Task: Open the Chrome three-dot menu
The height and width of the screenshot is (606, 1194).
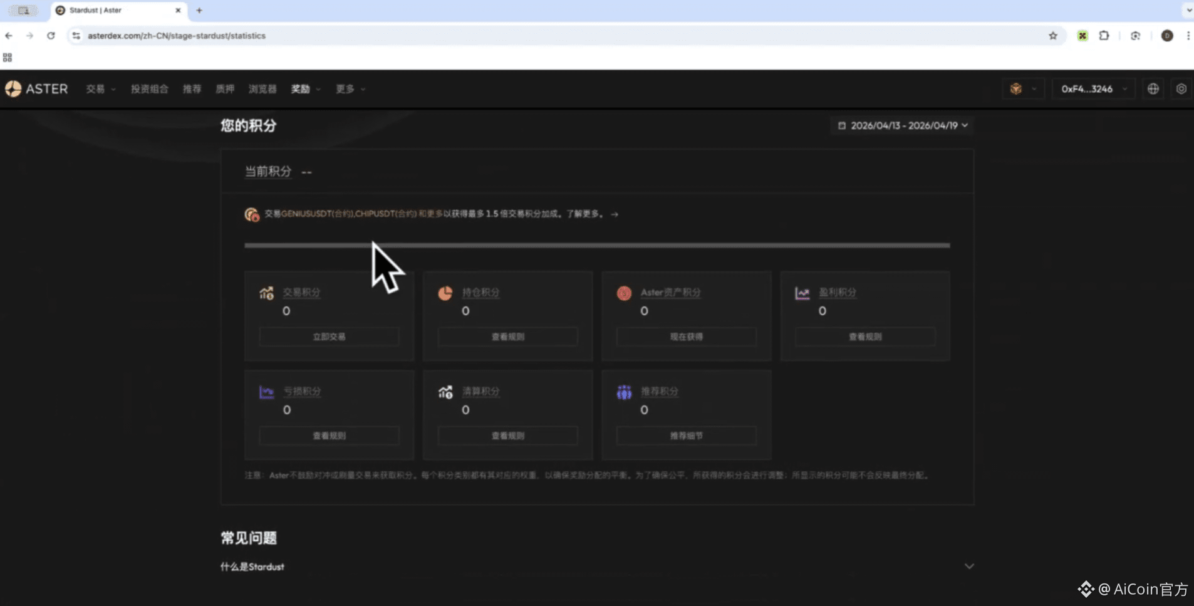Action: click(1188, 36)
